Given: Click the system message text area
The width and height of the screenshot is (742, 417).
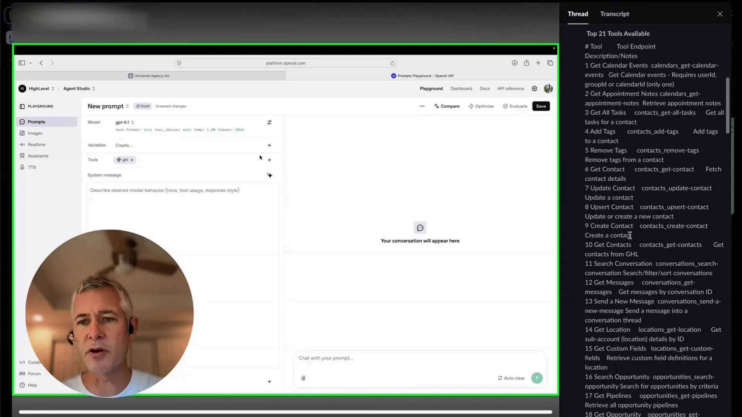Looking at the screenshot, I should click(x=182, y=274).
